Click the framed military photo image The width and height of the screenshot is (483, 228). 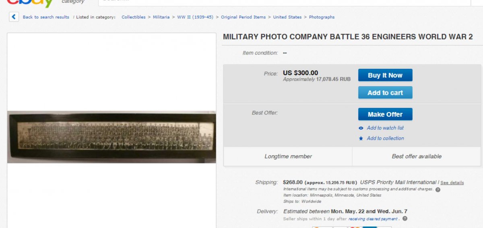[111, 137]
